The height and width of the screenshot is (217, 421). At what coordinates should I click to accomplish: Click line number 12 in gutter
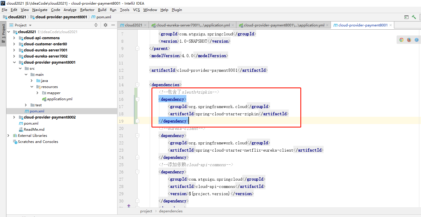pyautogui.click(x=121, y=70)
